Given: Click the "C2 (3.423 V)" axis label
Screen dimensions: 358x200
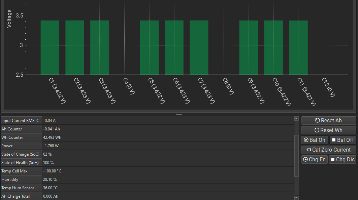Looking at the screenshot, I should [82, 91].
